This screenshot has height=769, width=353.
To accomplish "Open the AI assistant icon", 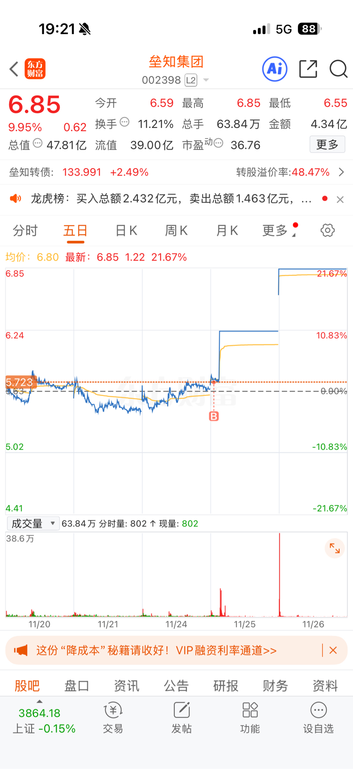I will (x=275, y=69).
